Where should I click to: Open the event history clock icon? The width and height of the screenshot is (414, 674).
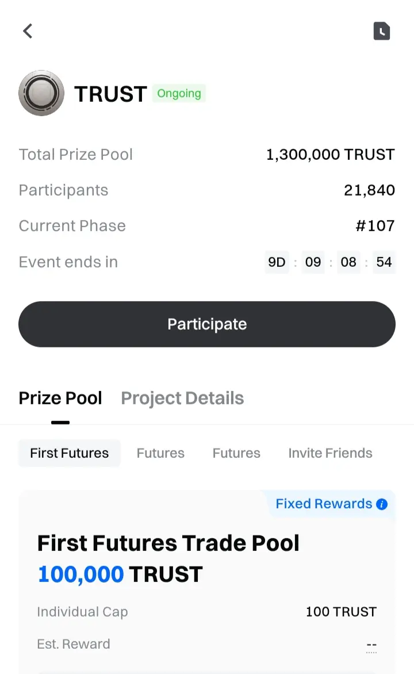coord(381,31)
